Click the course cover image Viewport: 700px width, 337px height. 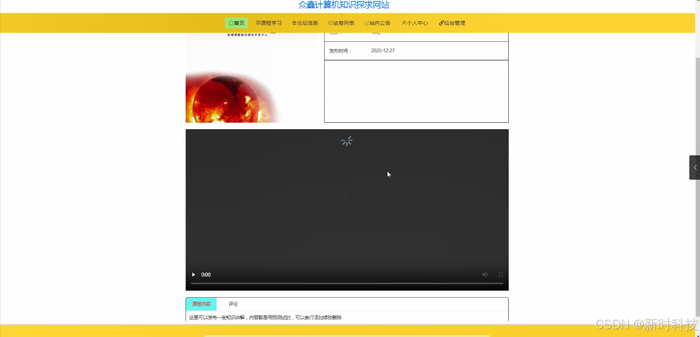click(x=251, y=77)
